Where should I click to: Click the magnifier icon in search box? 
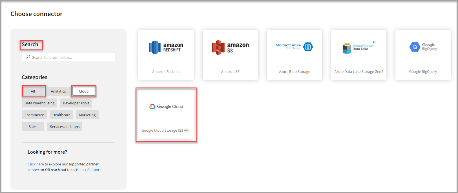coord(28,57)
